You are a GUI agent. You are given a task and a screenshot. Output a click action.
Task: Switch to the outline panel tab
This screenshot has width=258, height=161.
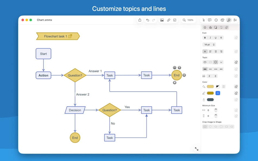pos(203,20)
